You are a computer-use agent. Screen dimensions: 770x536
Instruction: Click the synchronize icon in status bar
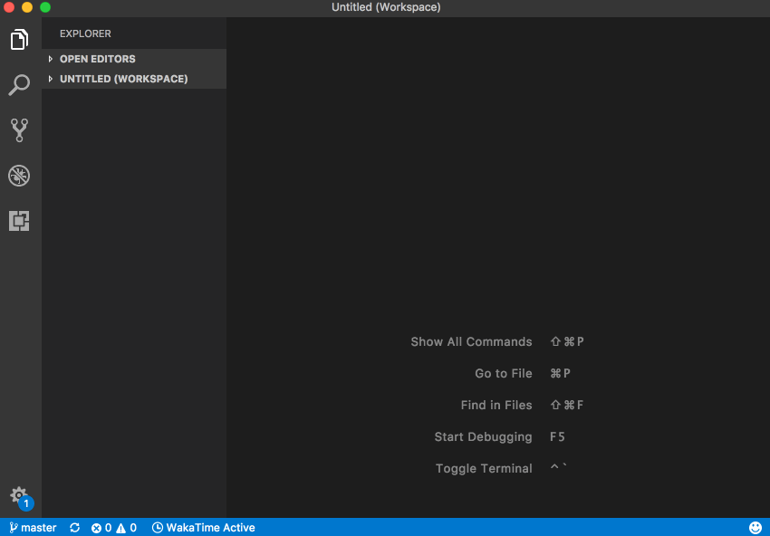point(74,527)
